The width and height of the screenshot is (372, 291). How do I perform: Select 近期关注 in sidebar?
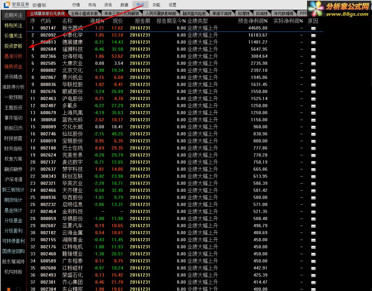pos(13,15)
